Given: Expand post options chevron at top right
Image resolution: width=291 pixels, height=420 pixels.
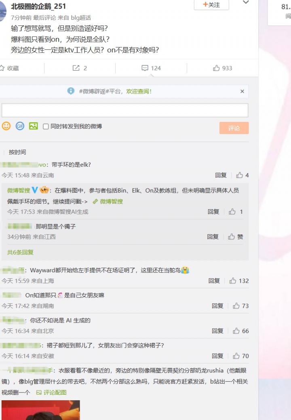Looking at the screenshot, I should [x=245, y=2].
